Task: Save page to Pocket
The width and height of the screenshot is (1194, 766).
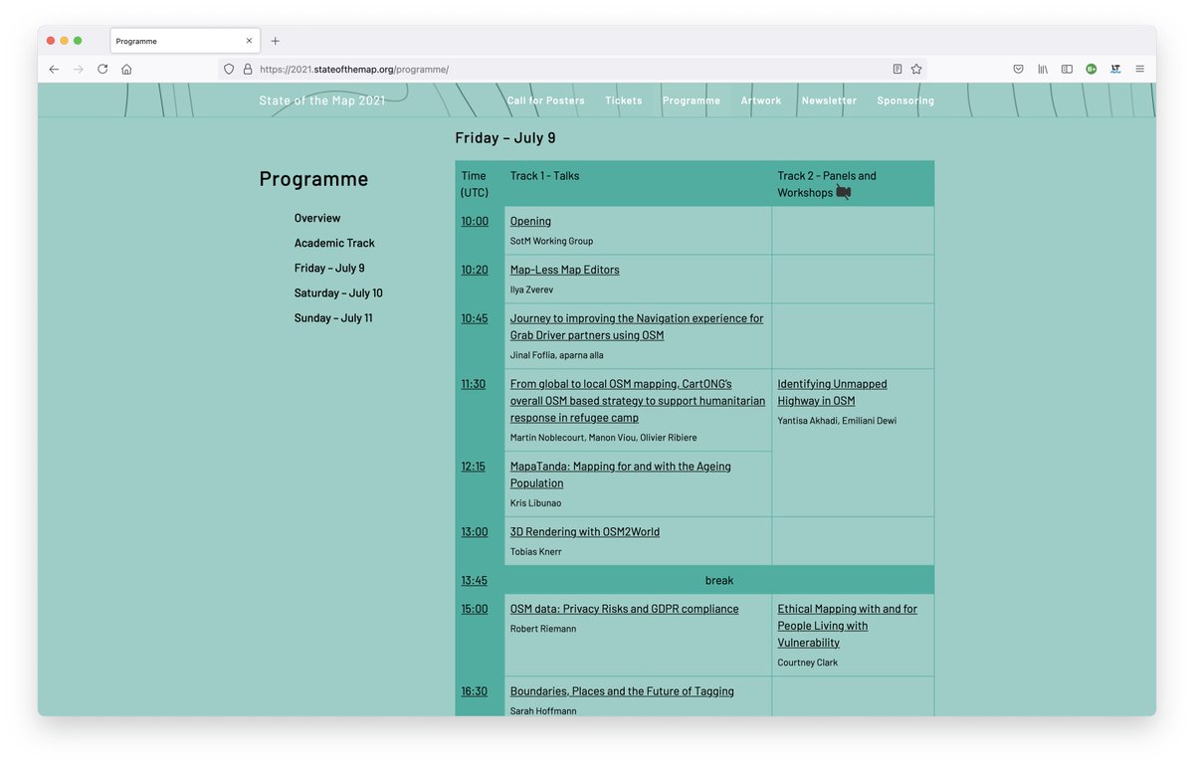Action: tap(1019, 69)
